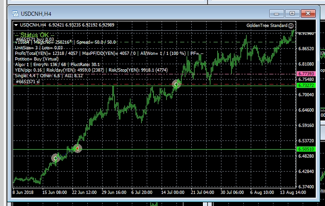The image size is (325, 206).
Task: Click the '#6651571 buy 0.03' order label
Action: [x=35, y=39]
